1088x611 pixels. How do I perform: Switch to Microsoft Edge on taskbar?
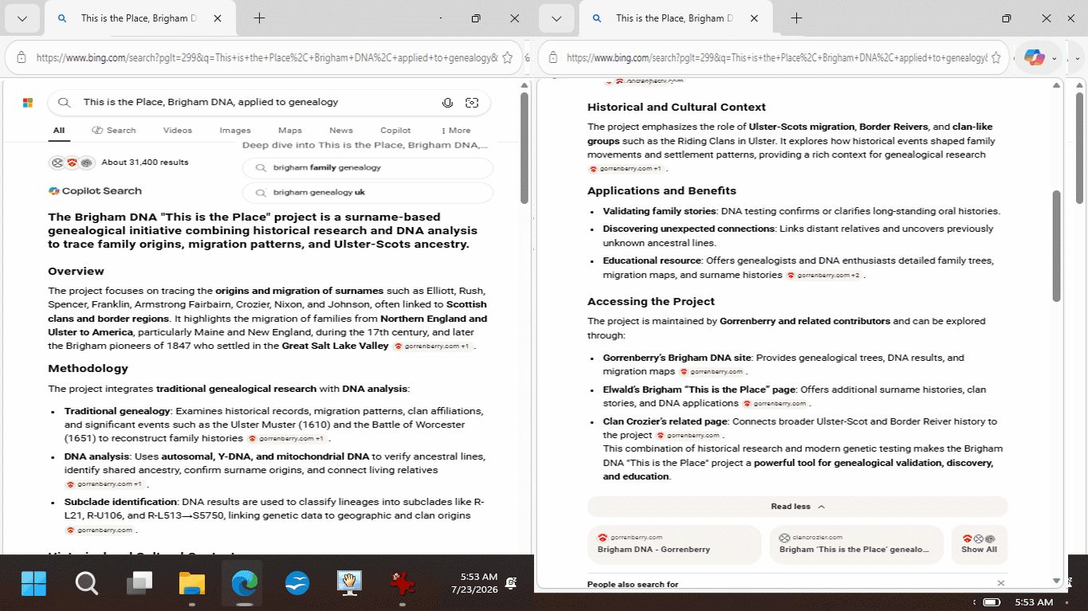coord(245,584)
